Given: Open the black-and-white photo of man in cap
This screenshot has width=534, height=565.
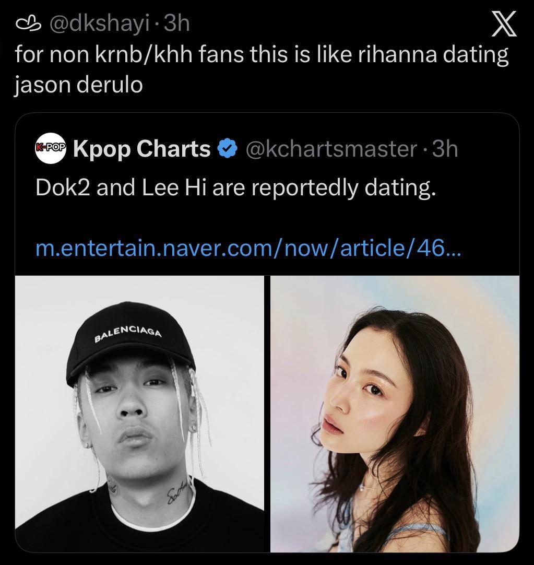Looking at the screenshot, I should [x=139, y=413].
